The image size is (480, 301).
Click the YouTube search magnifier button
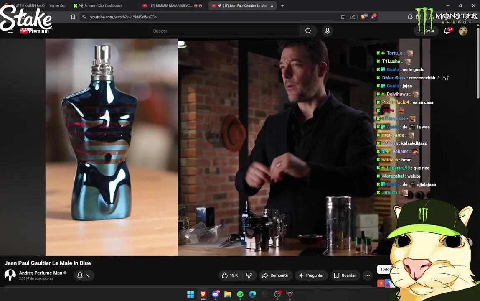point(308,31)
